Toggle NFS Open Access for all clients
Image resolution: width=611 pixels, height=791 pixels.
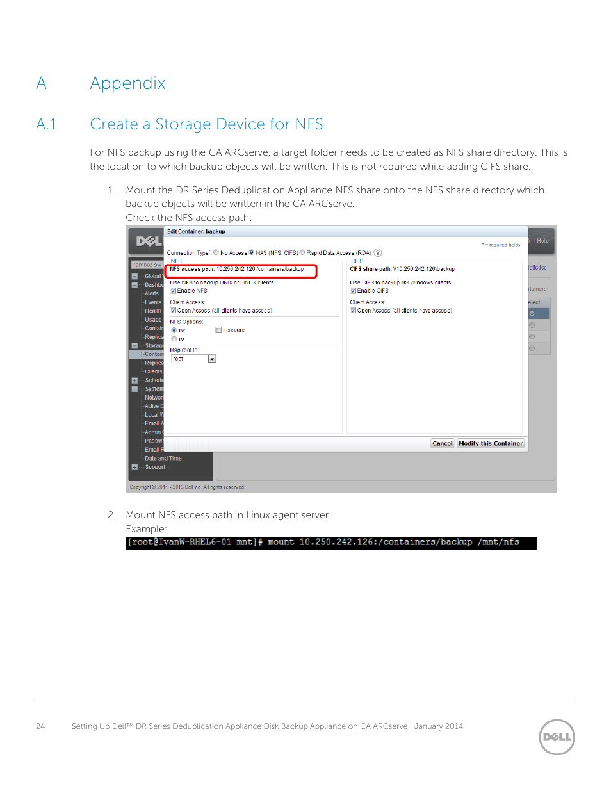173,311
